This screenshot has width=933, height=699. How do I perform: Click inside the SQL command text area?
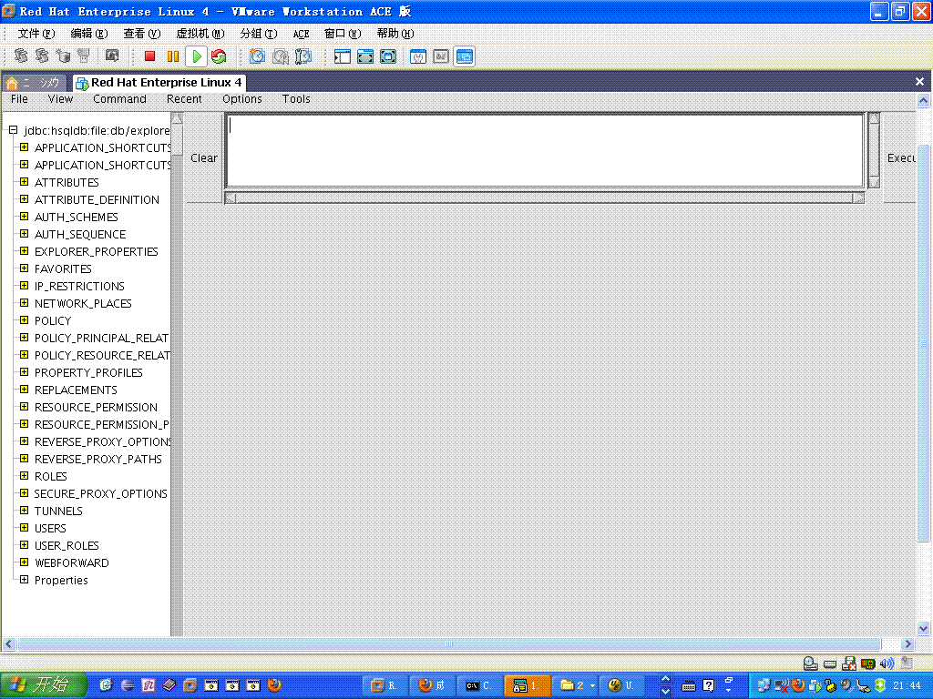[545, 151]
